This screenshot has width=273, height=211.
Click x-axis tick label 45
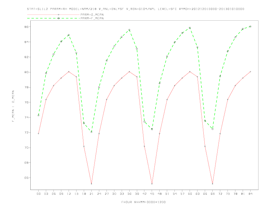(152, 194)
